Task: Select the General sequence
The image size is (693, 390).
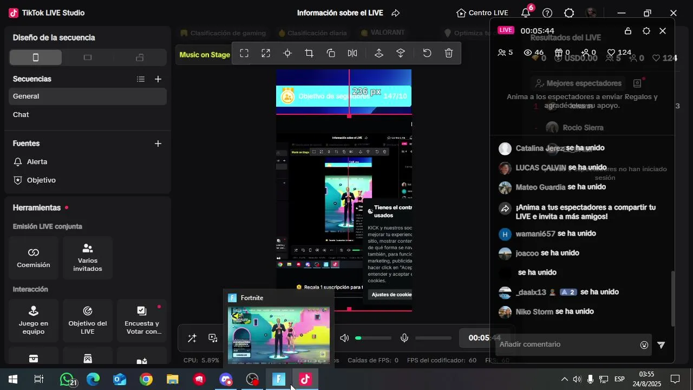Action: pyautogui.click(x=88, y=96)
